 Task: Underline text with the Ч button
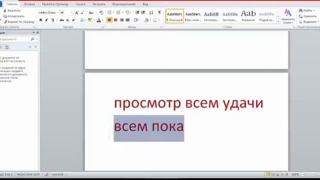[x=53, y=20]
